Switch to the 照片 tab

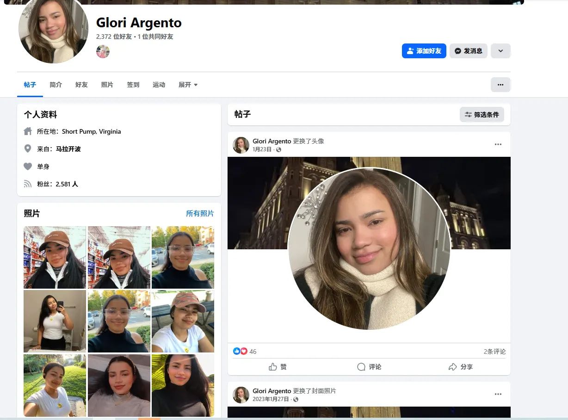107,85
